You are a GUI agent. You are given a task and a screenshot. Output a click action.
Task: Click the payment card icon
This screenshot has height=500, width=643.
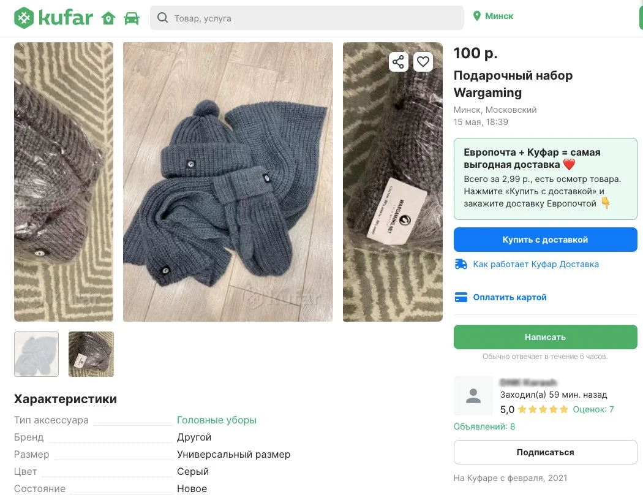[461, 297]
